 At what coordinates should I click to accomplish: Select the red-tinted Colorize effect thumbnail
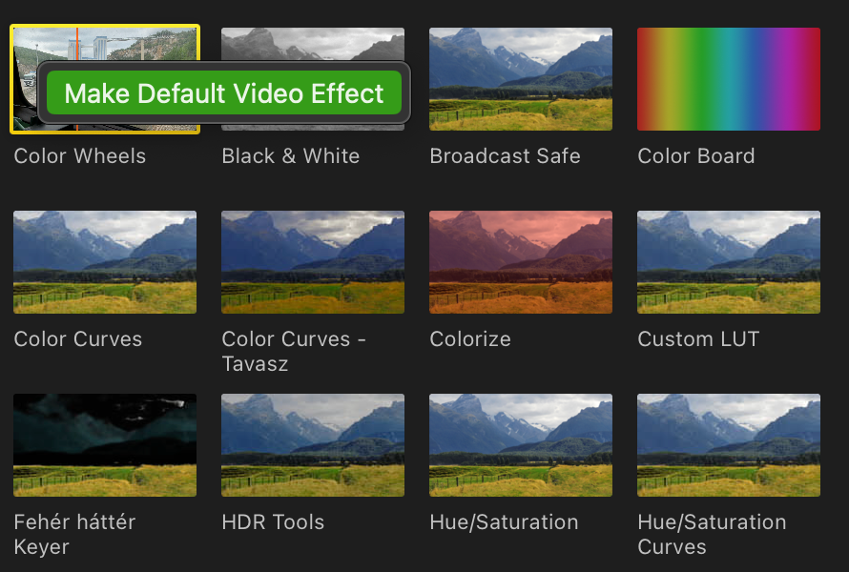(x=520, y=262)
